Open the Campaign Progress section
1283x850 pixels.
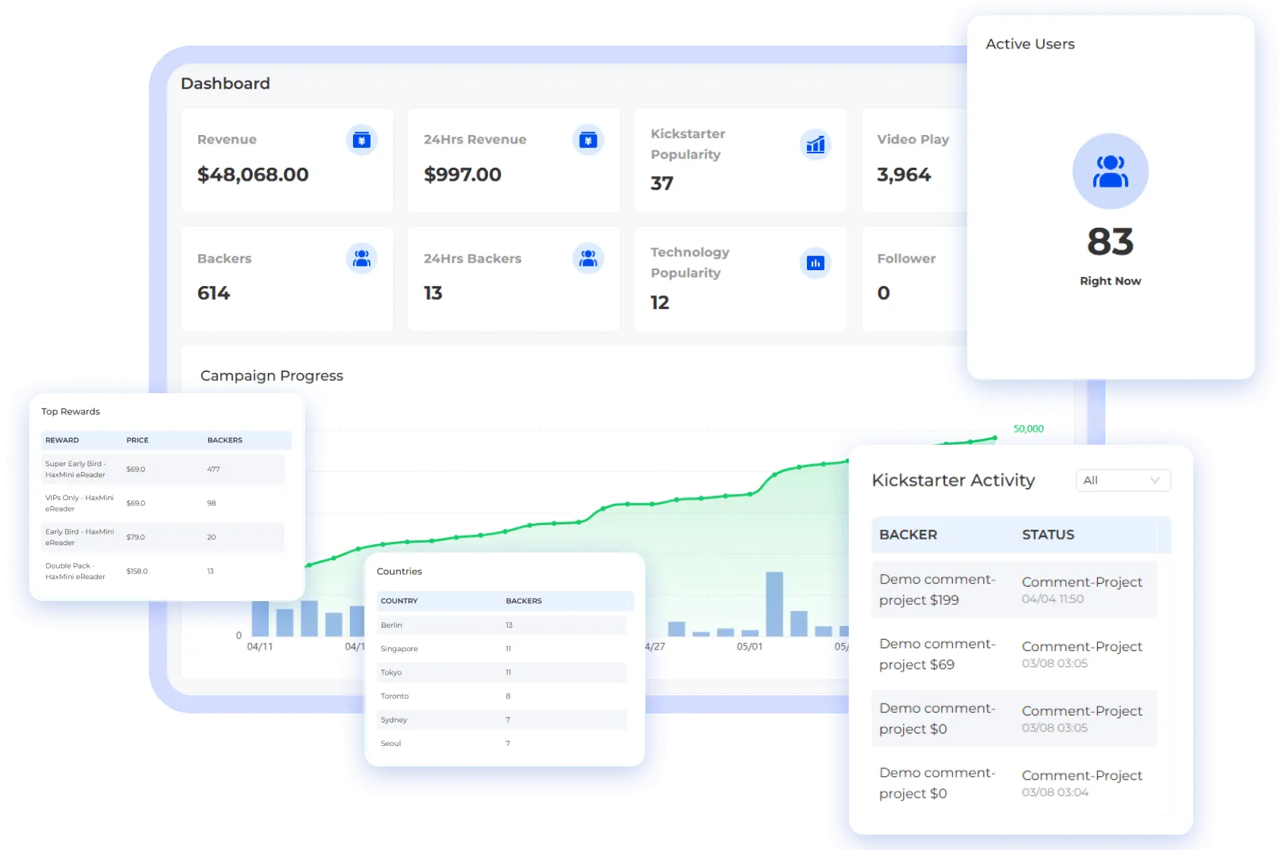pos(271,376)
